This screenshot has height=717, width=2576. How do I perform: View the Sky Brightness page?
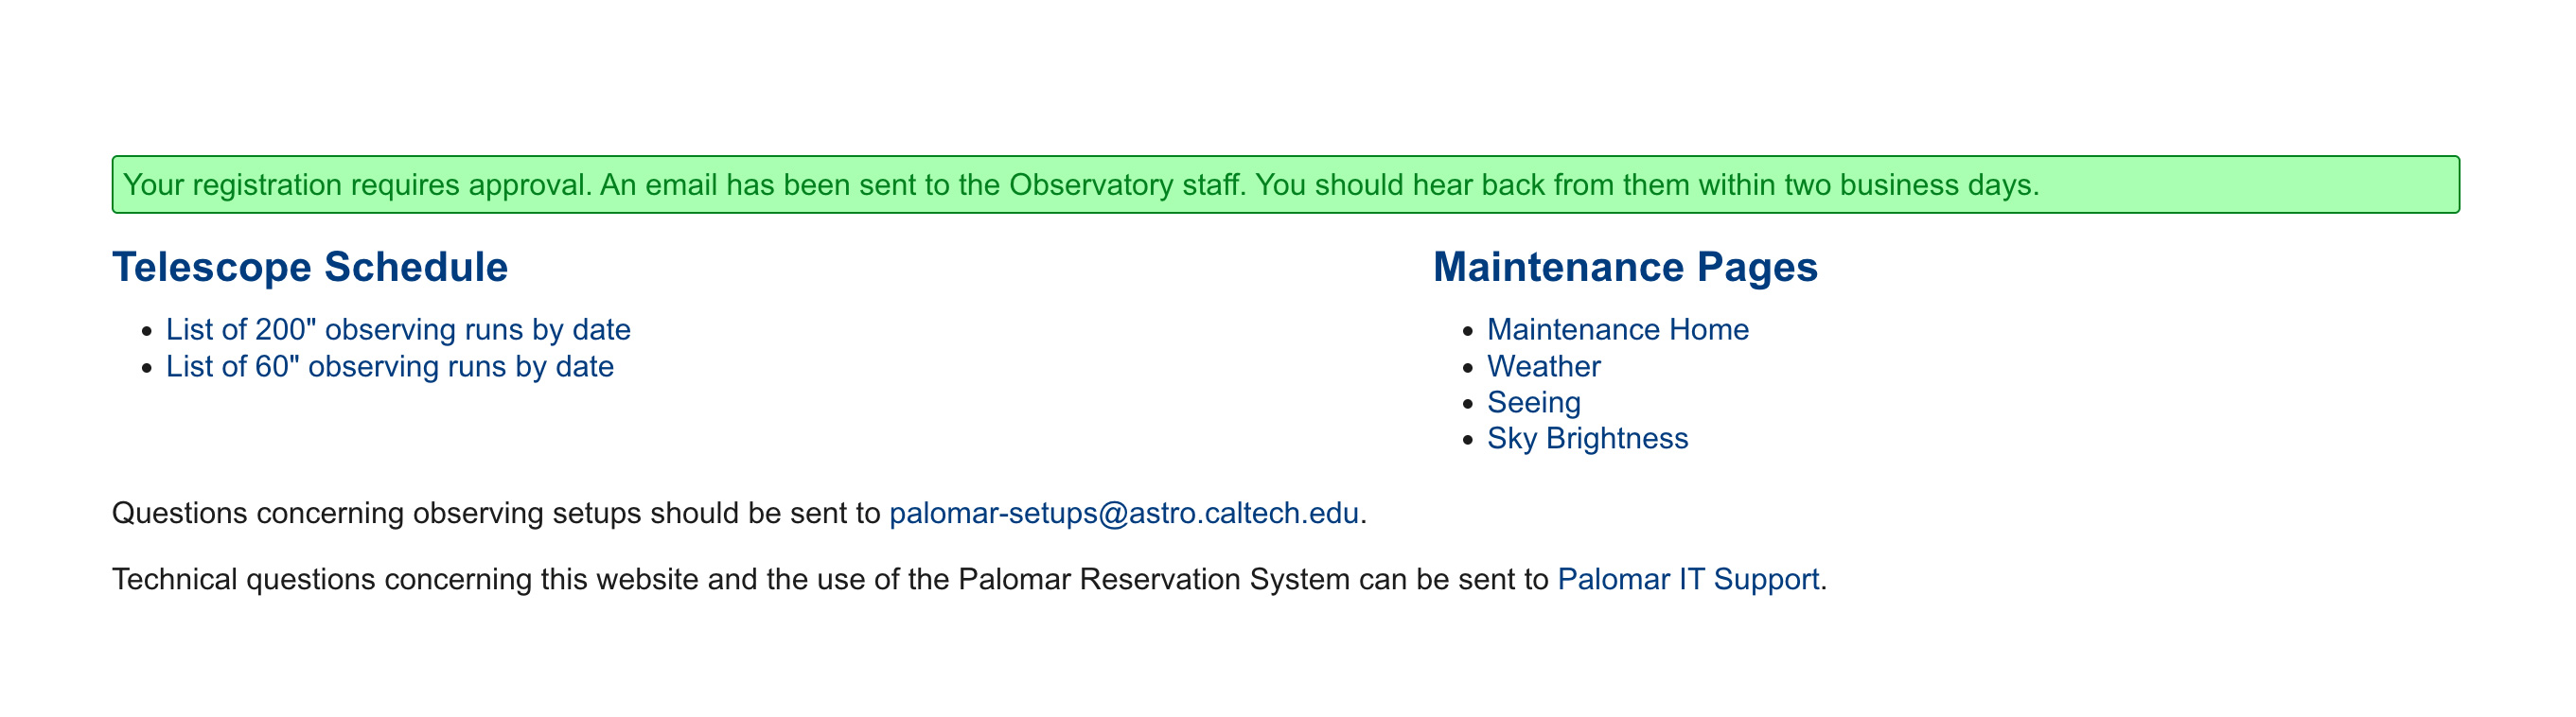coord(1587,438)
